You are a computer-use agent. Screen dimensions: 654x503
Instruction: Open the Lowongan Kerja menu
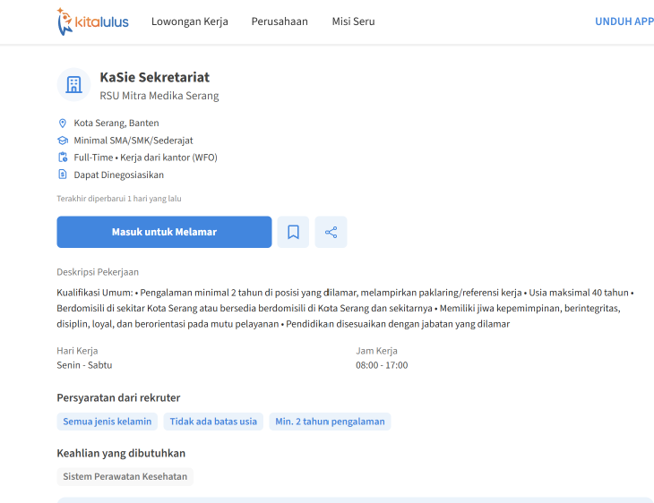point(189,21)
